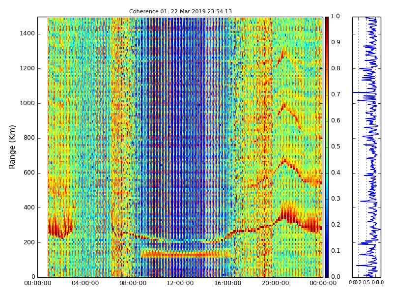Click the colorbar 0.9 label
The image size is (393, 295).
[x=336, y=42]
